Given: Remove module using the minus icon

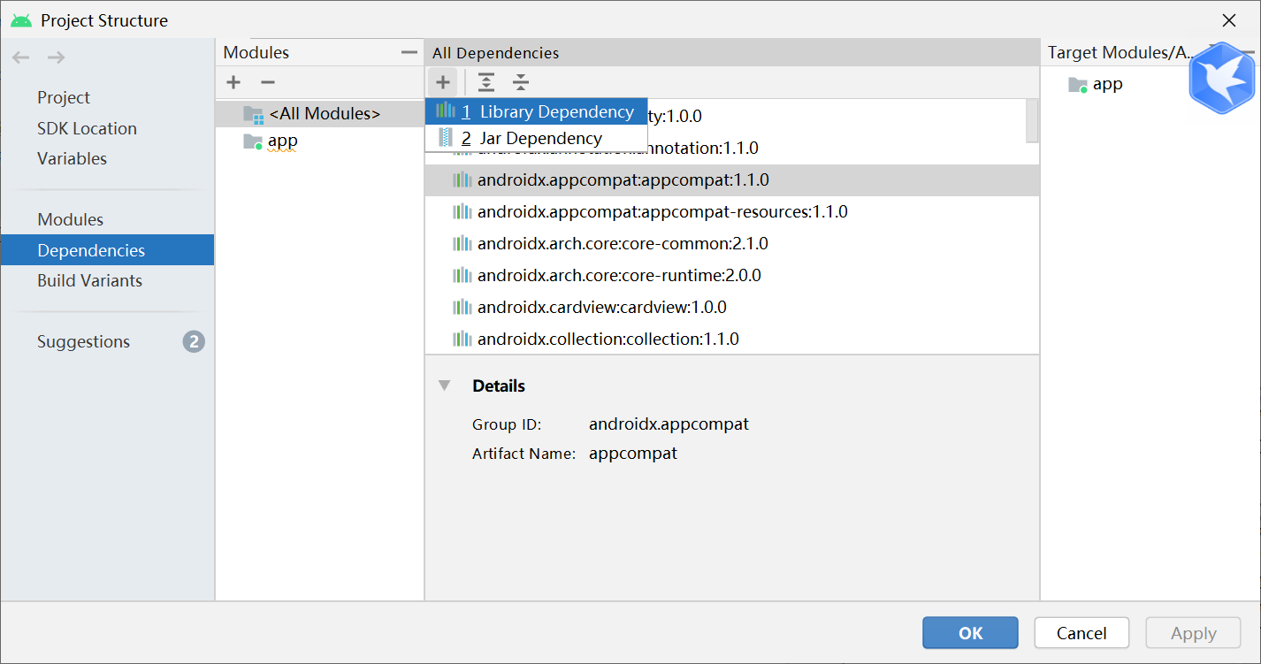Looking at the screenshot, I should (268, 82).
